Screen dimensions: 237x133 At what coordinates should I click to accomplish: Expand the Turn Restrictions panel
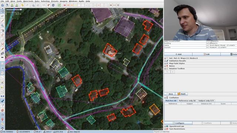coord(165,129)
